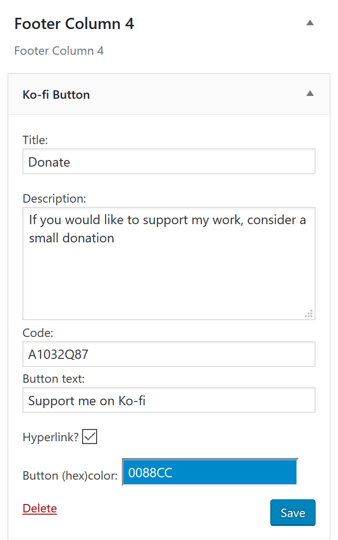Click the Delete link

point(40,508)
